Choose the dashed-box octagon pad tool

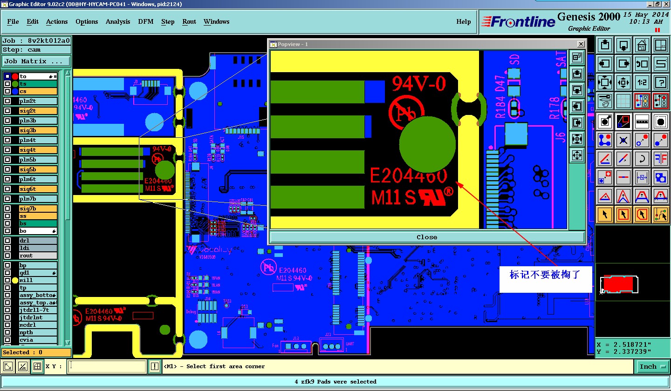tap(661, 121)
